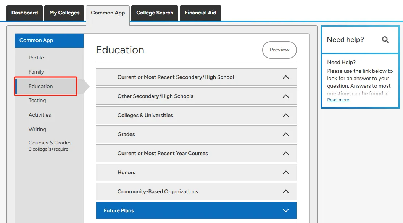Open the Read more help link
This screenshot has height=223, width=403.
338,100
